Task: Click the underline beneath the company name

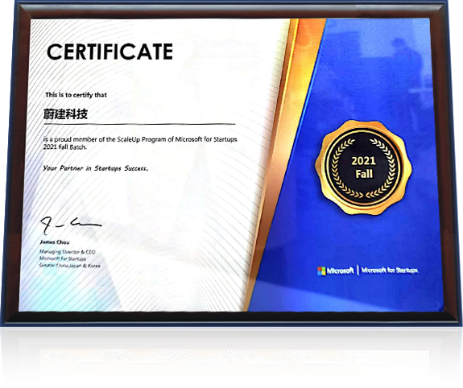Action: coord(139,124)
